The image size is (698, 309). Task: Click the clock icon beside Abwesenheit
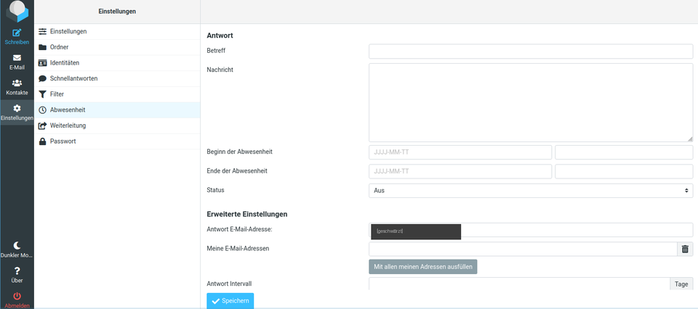pyautogui.click(x=43, y=110)
